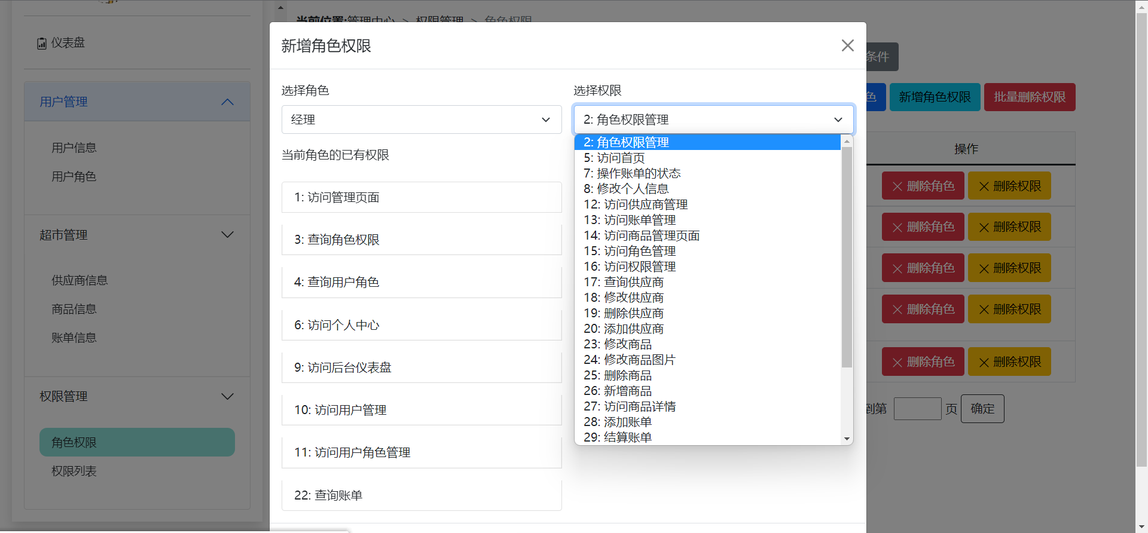Click existing permission 22: 查询账单
The image size is (1148, 533).
422,495
